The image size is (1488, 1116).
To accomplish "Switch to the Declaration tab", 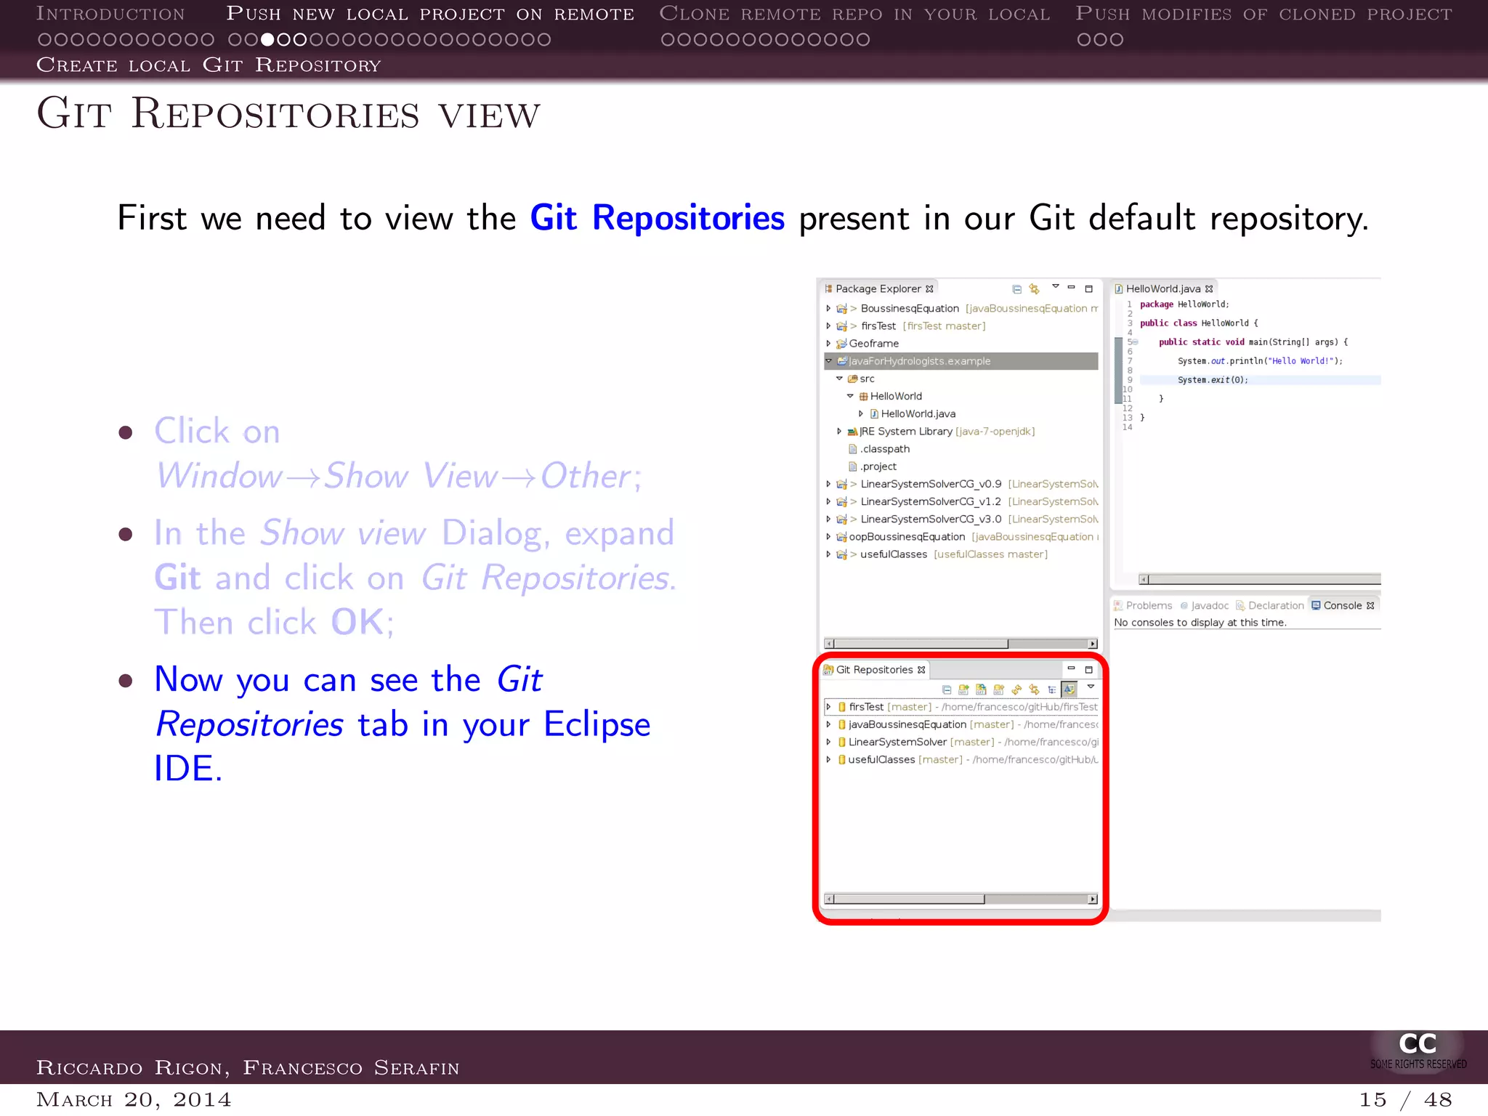I will click(x=1270, y=605).
